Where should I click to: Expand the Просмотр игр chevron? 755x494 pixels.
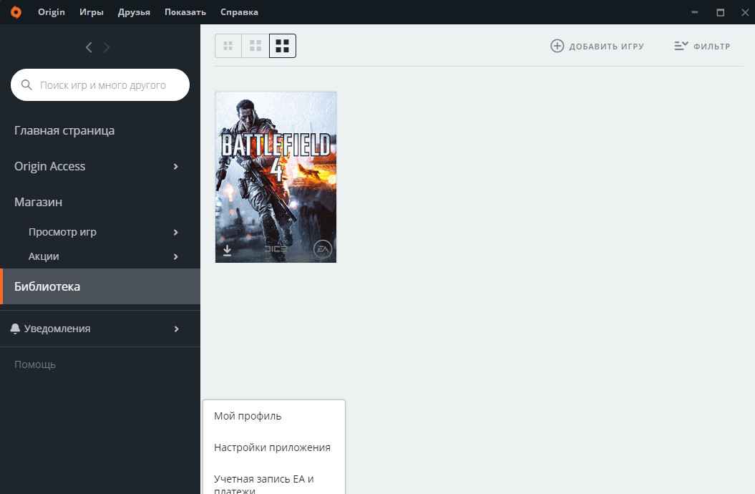click(x=176, y=232)
